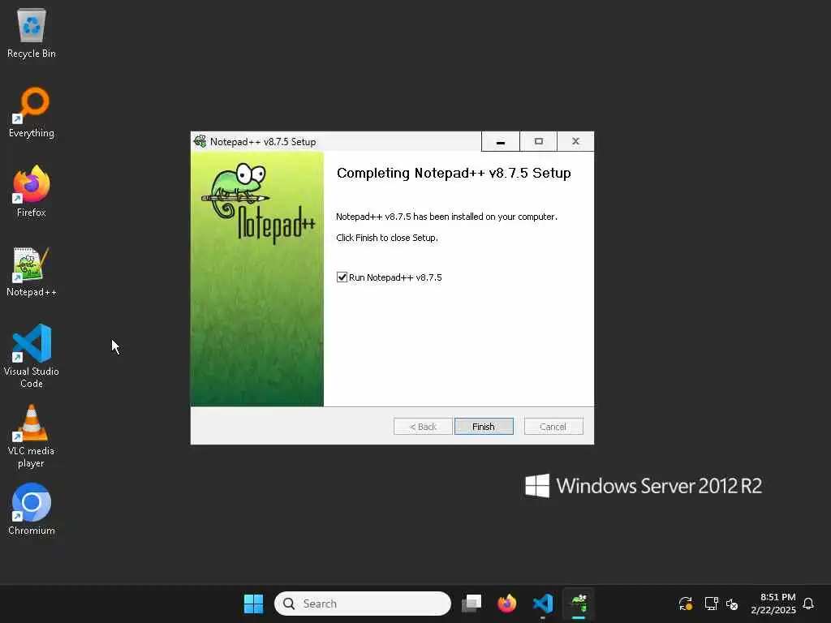
Task: Open Firefox from the taskbar
Action: (506, 604)
